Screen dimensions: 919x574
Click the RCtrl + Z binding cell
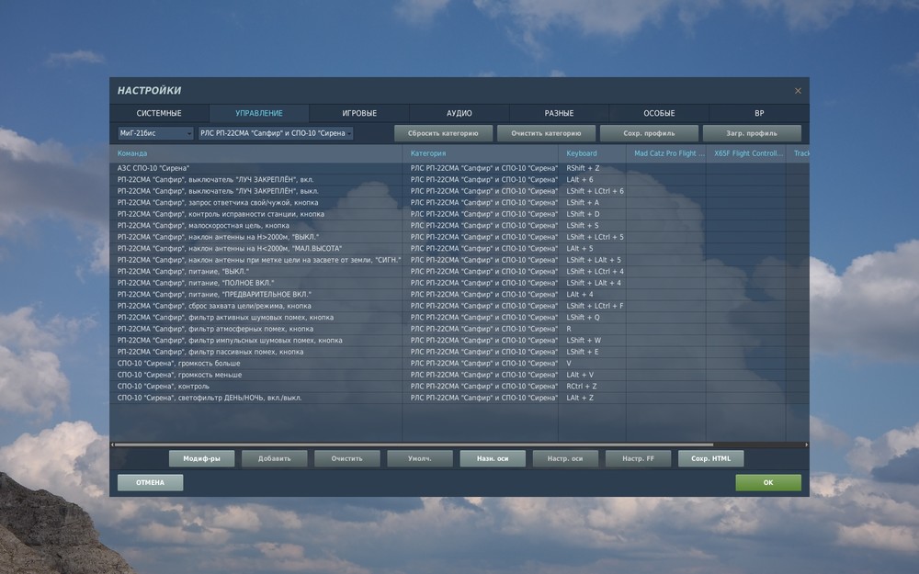coord(592,386)
